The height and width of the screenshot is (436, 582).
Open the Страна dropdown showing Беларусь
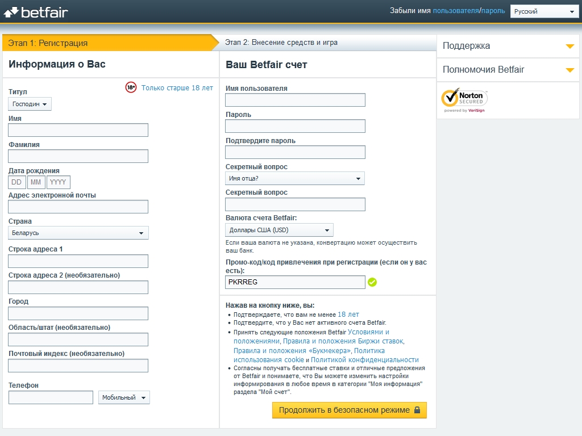(78, 233)
